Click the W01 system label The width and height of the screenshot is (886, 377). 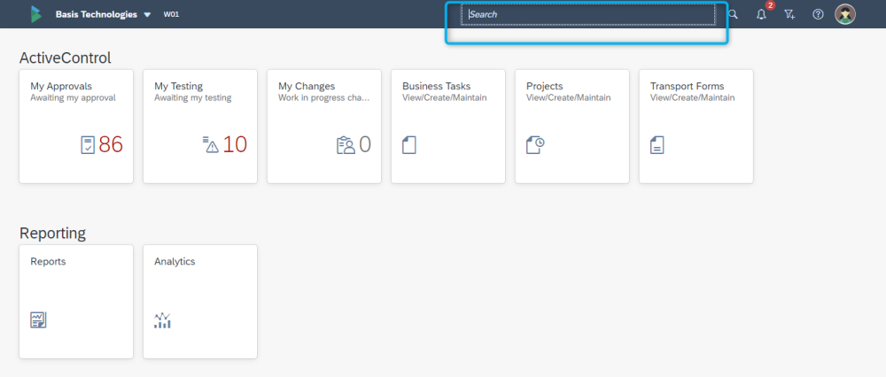[172, 15]
